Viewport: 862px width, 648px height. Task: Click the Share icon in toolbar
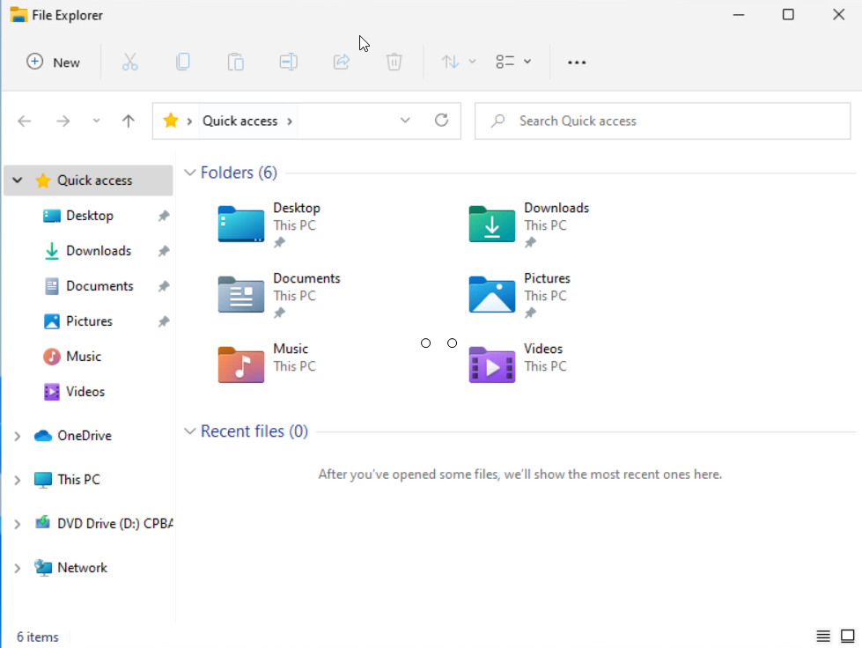[341, 62]
